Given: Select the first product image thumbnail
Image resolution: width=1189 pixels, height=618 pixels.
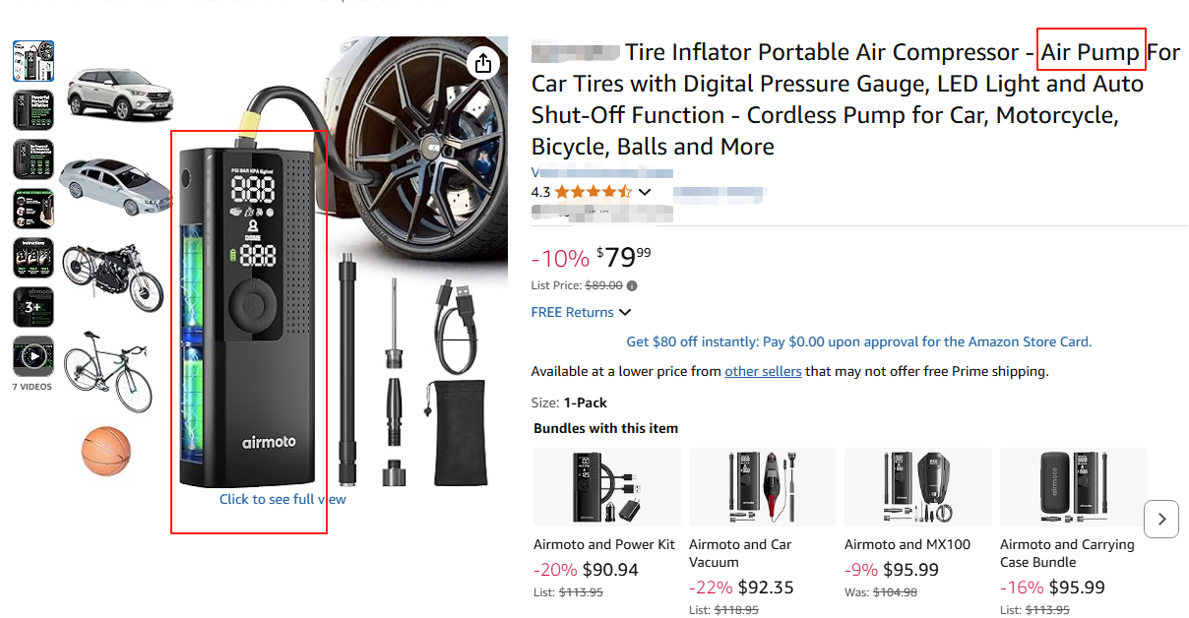Looking at the screenshot, I should (x=33, y=61).
